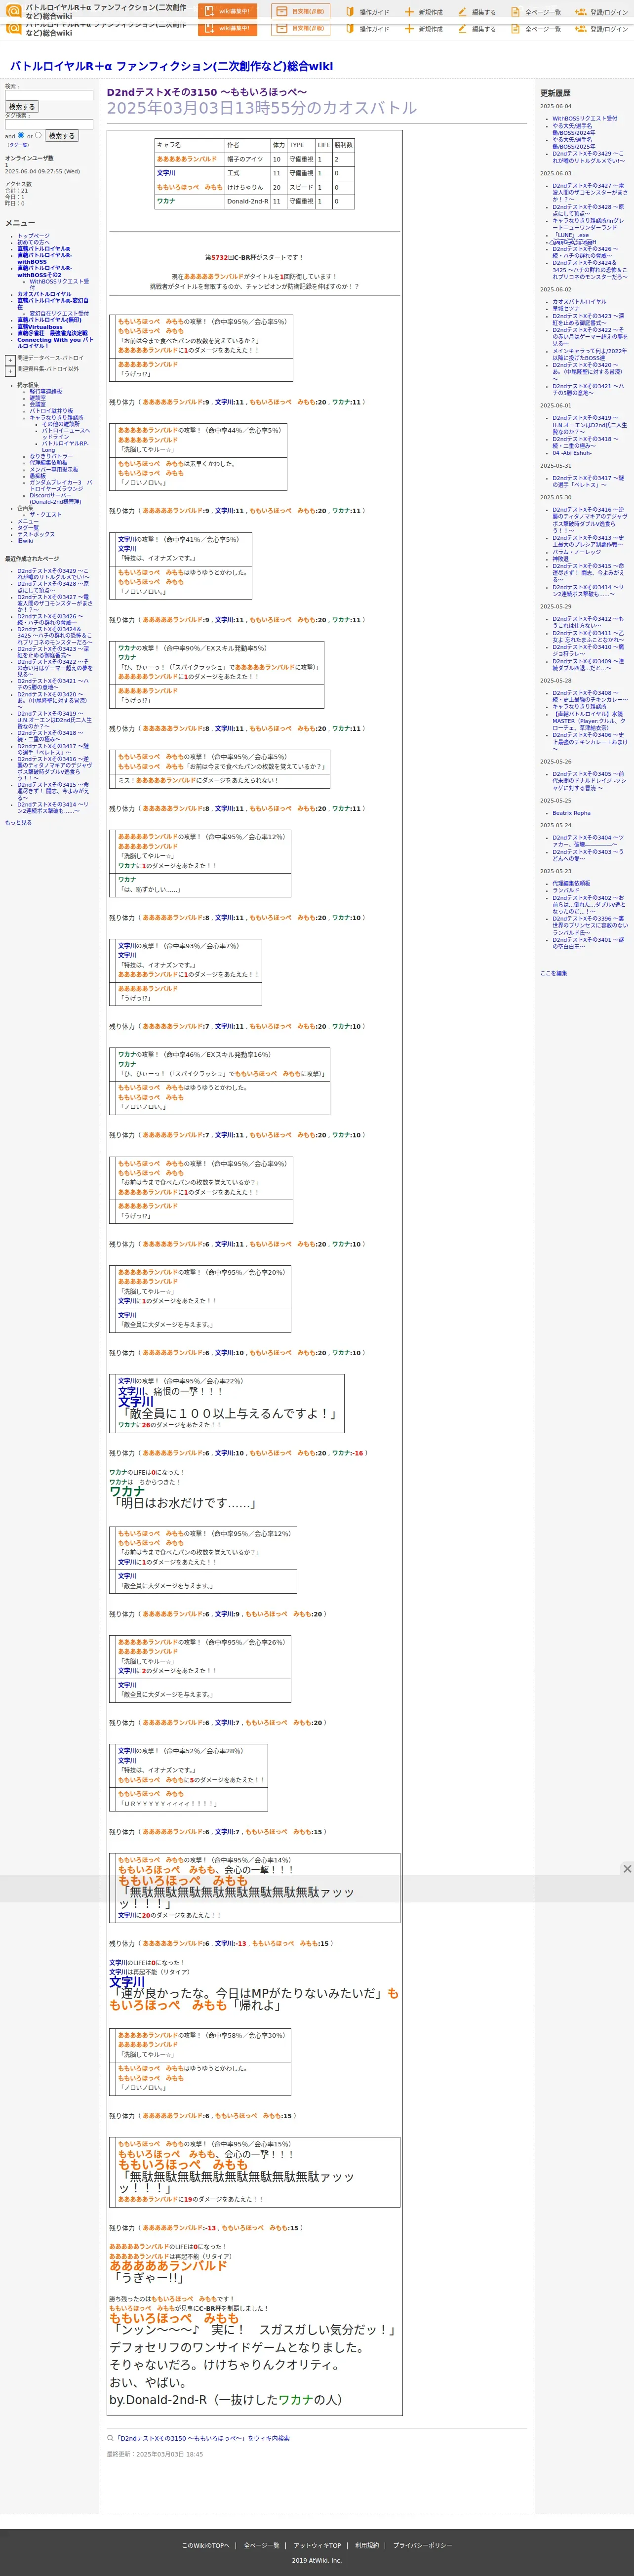
Task: Open Beatrix Repha in the update history
Action: click(x=571, y=813)
